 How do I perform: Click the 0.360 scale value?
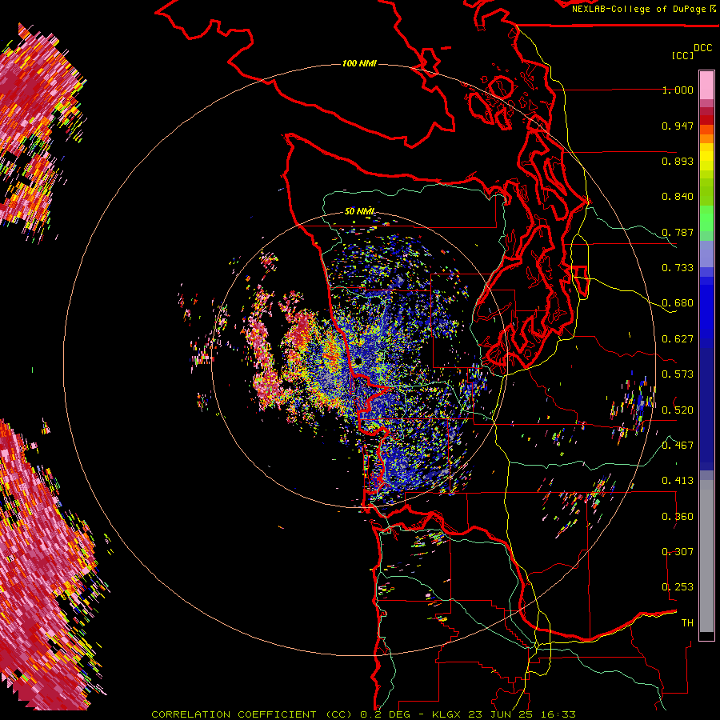[678, 516]
